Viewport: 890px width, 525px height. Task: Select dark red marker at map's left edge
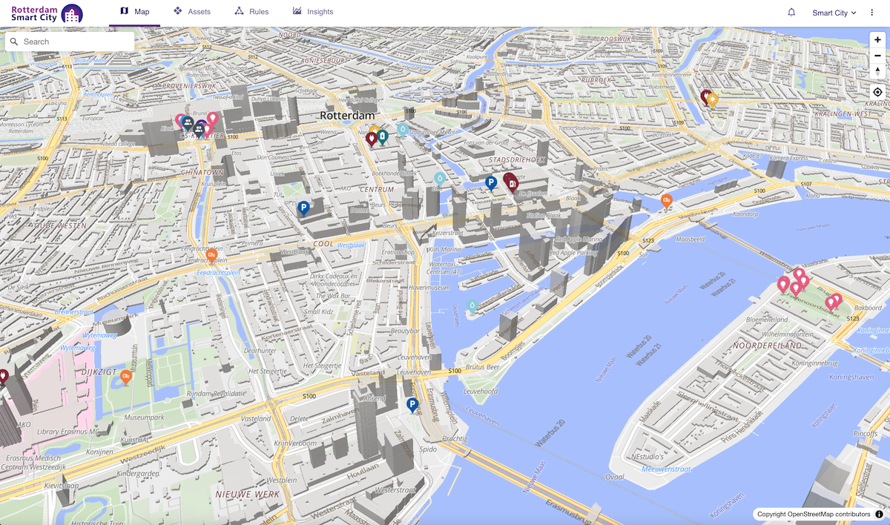4,377
